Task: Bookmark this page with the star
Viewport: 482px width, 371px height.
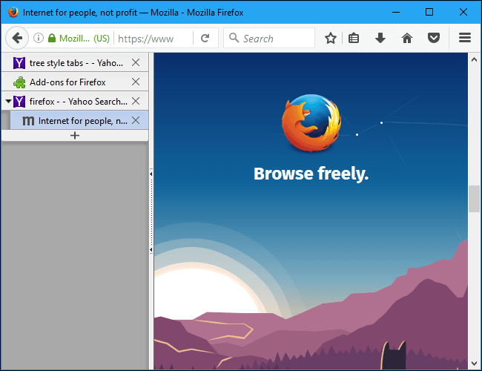Action: pos(331,38)
